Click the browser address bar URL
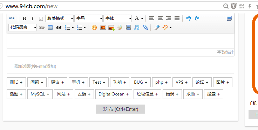 click(x=32, y=6)
